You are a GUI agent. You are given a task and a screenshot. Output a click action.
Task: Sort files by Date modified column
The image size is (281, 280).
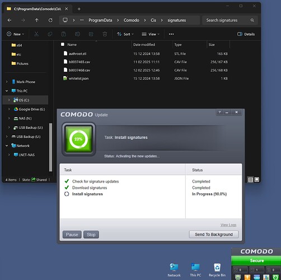(x=144, y=45)
